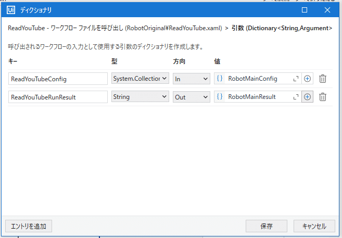This screenshot has width=342, height=238.
Task: Delete the ReadYouTubeConfig entry with trash icon
Action: tap(322, 79)
